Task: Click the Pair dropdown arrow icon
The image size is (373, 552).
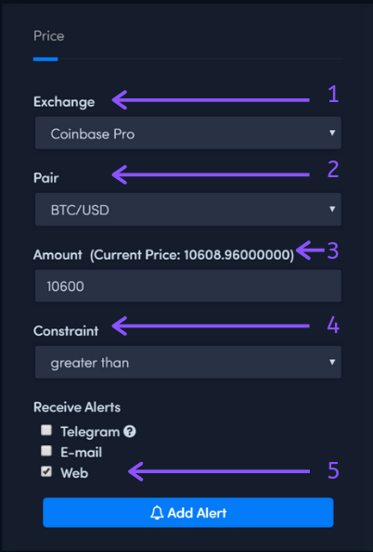Action: 332,209
